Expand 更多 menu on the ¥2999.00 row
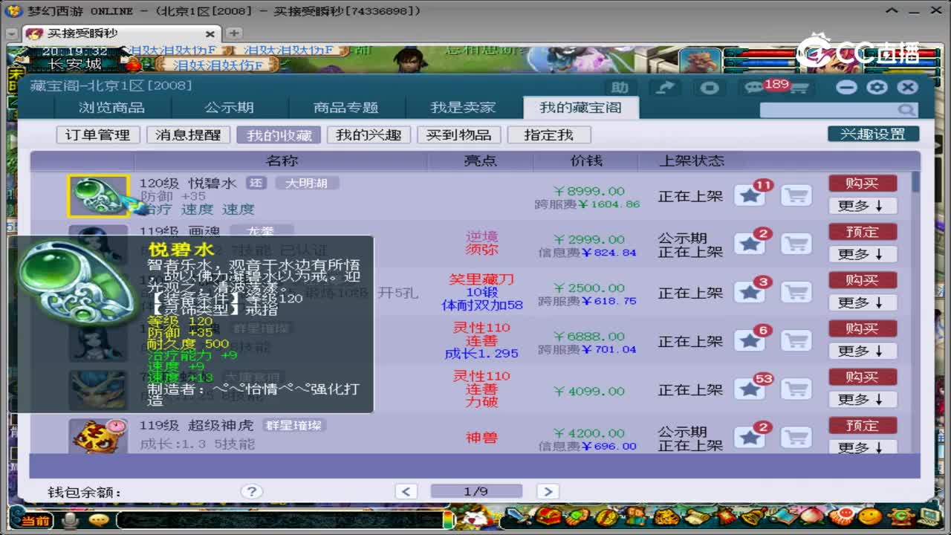 coord(863,254)
